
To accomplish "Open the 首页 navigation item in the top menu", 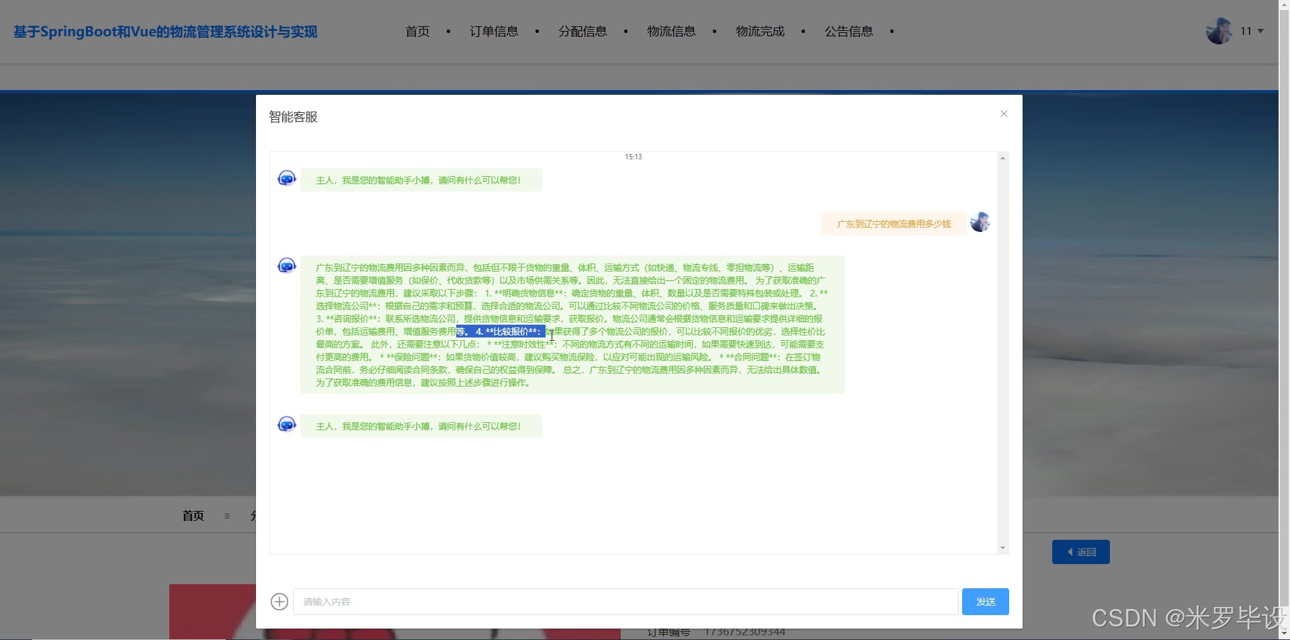I will [417, 32].
